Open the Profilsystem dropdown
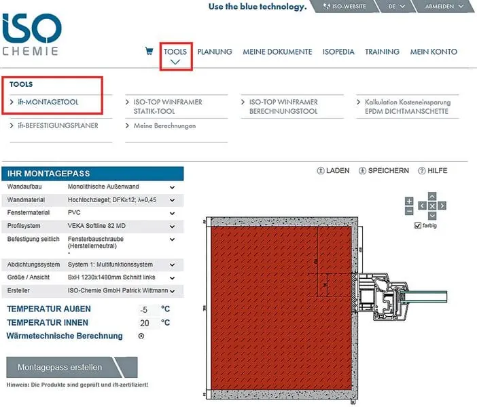 tap(172, 226)
